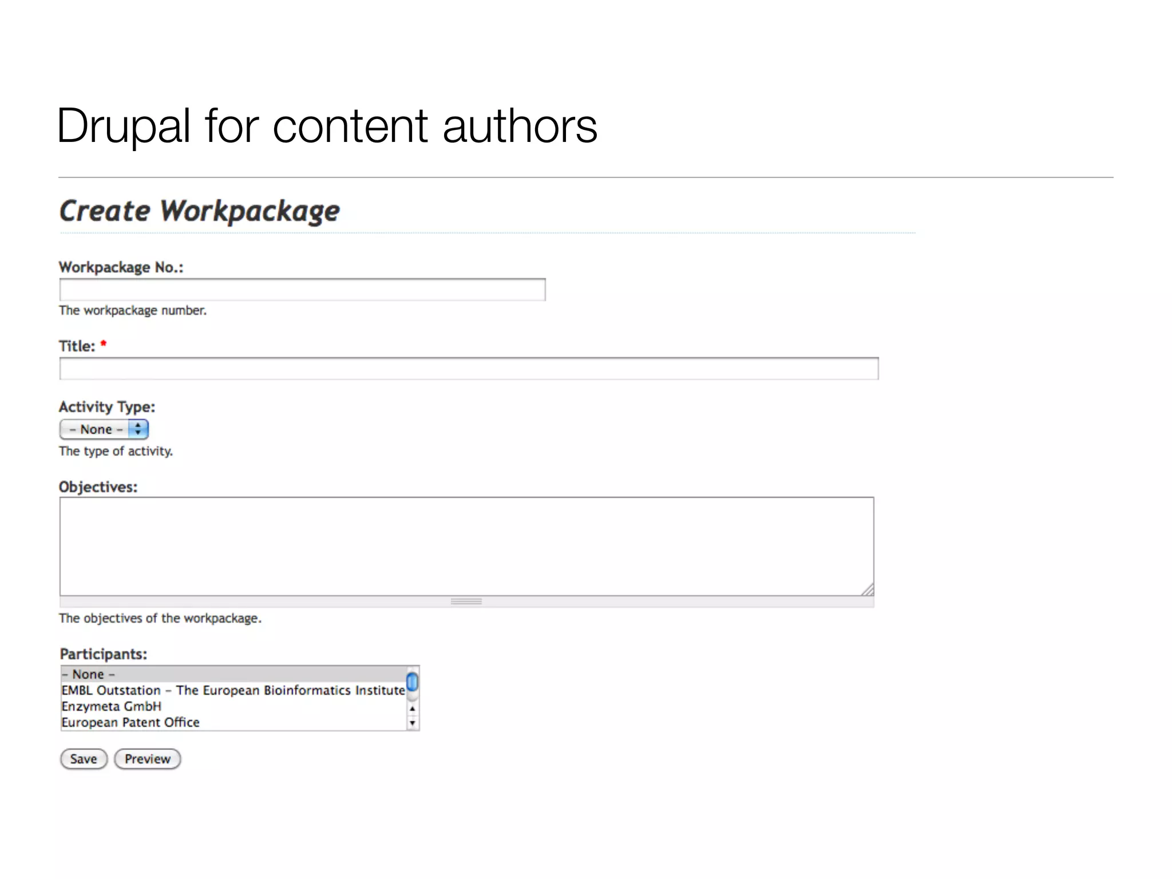The width and height of the screenshot is (1172, 879).
Task: Grab the Objectives textarea resize grippie bar
Action: (x=466, y=601)
